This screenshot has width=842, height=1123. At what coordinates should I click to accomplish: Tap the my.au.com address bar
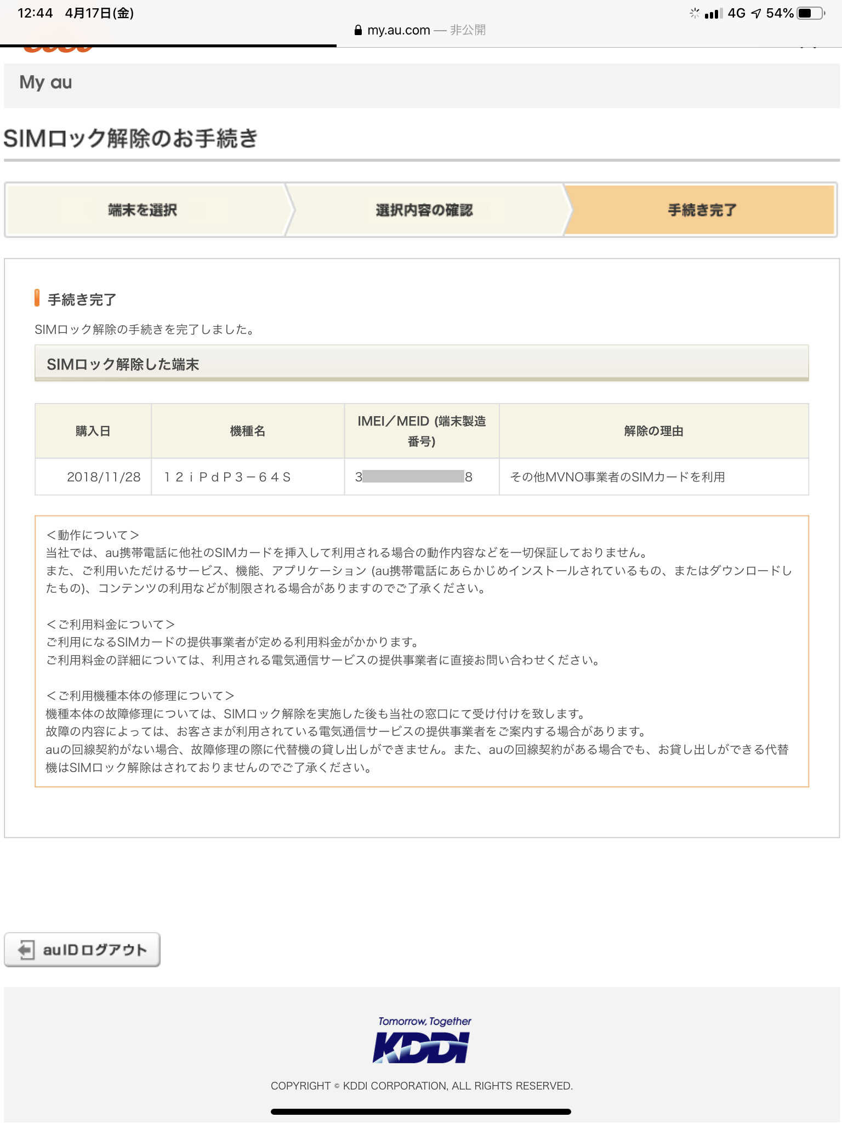pyautogui.click(x=420, y=30)
